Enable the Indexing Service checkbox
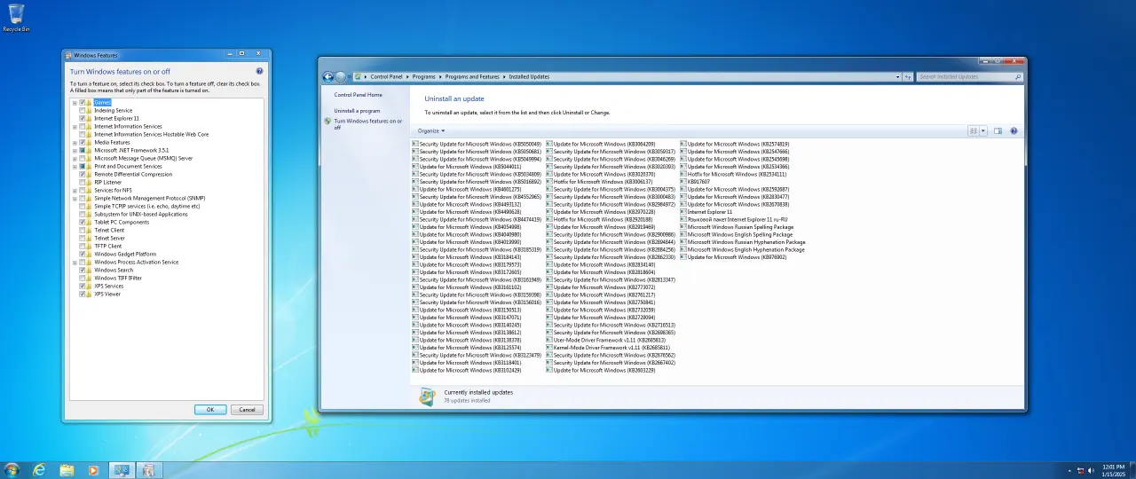 point(83,110)
